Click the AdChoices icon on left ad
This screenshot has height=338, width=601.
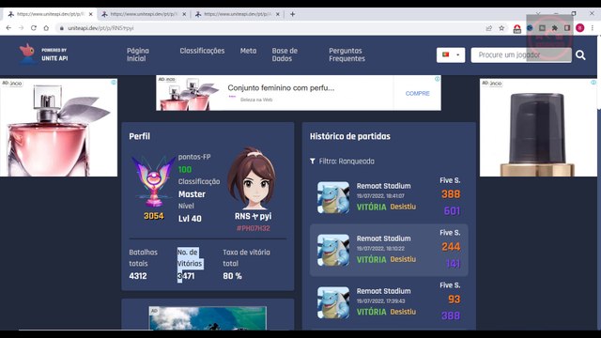[x=114, y=83]
